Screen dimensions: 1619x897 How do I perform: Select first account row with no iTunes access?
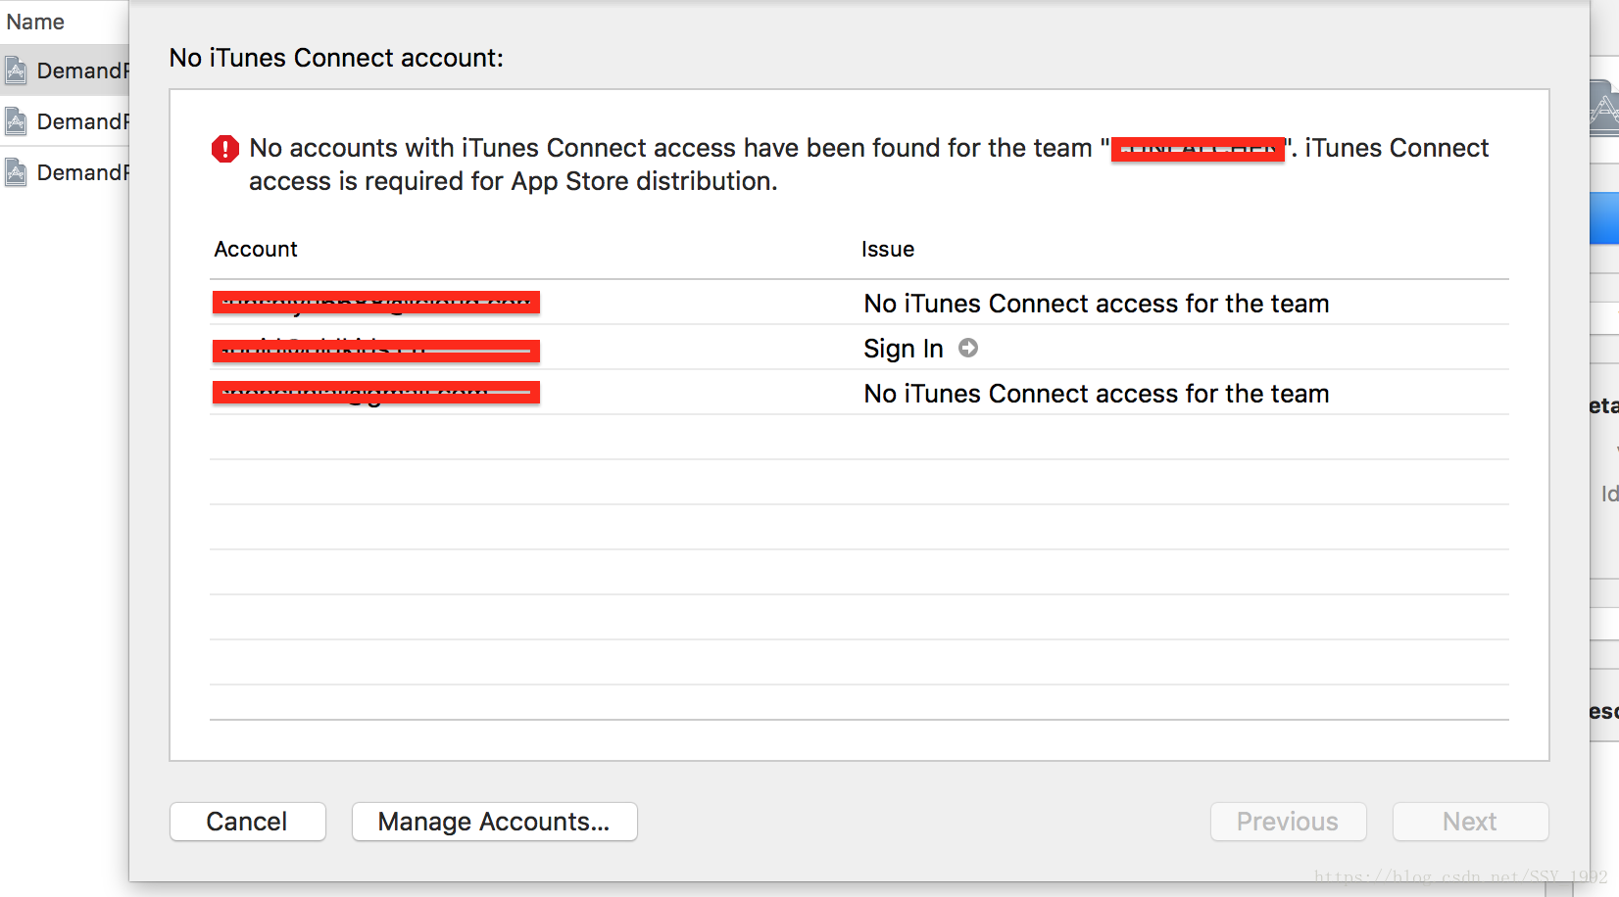[859, 303]
